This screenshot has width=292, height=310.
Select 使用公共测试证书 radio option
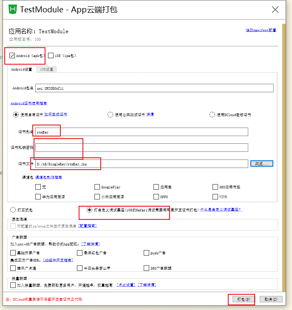pos(110,114)
